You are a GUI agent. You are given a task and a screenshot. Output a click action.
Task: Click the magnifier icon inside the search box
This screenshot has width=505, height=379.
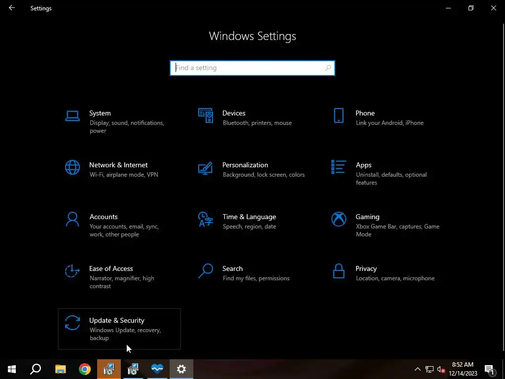point(328,68)
